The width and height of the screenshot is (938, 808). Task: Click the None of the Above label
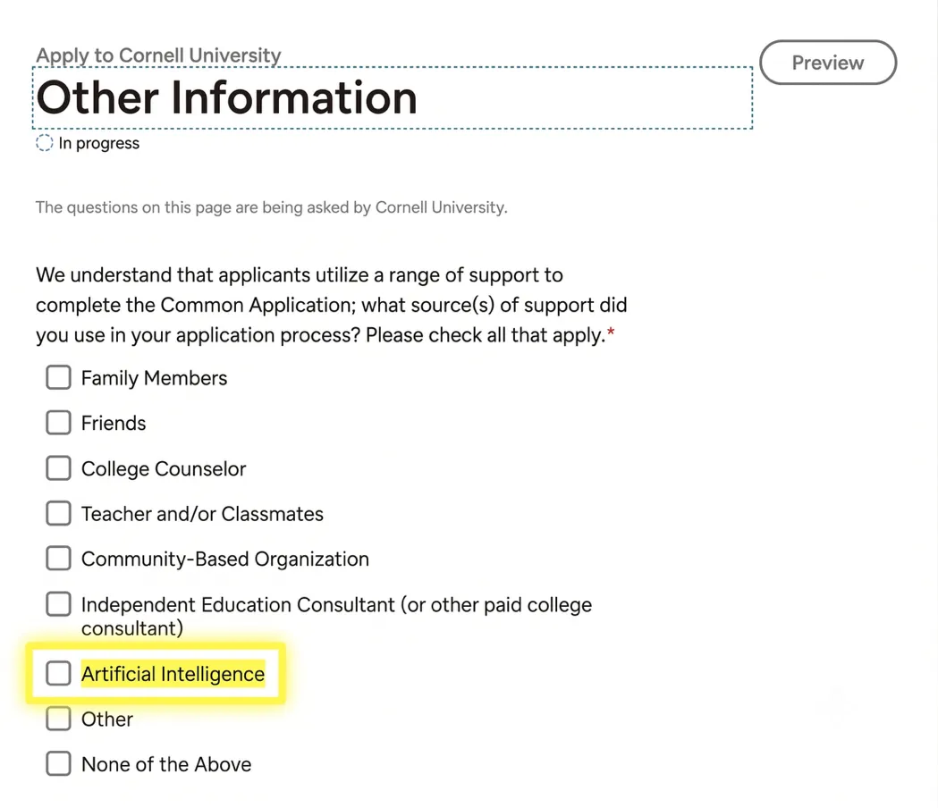166,764
